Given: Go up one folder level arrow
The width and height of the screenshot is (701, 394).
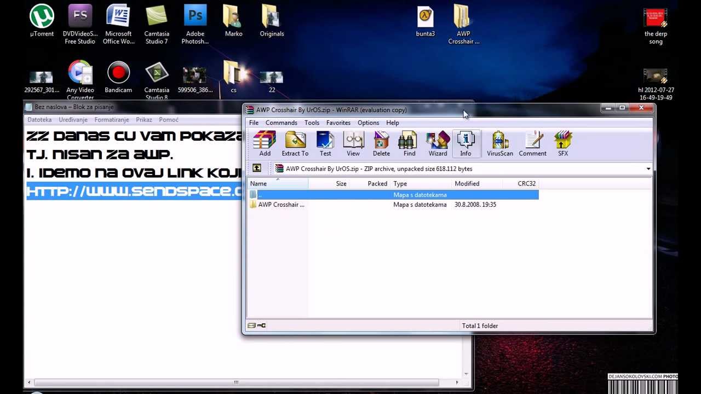Looking at the screenshot, I should click(x=257, y=169).
